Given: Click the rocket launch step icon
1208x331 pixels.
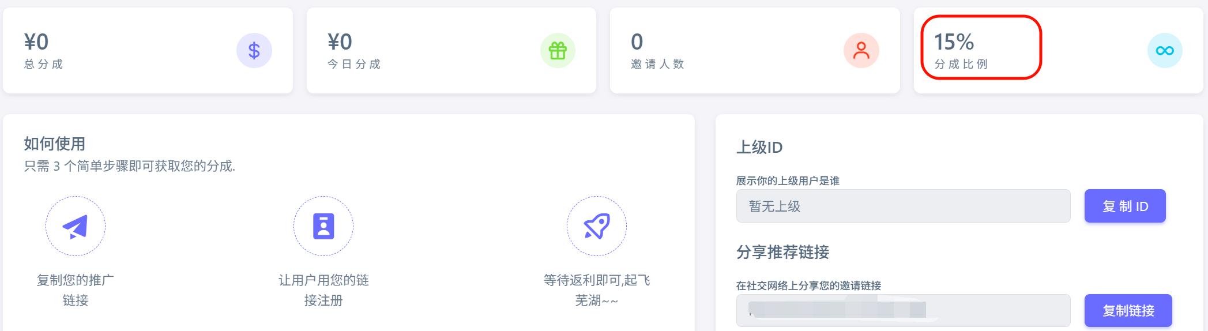Looking at the screenshot, I should point(597,226).
